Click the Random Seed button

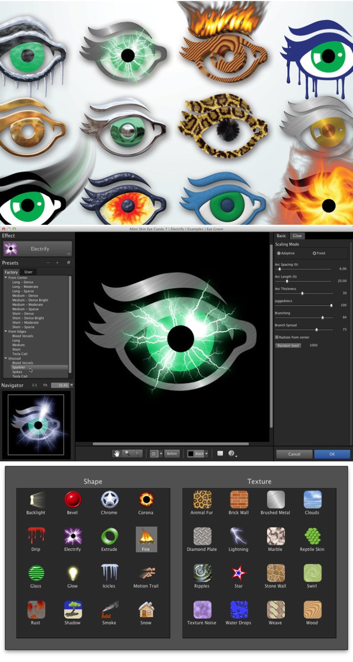point(288,346)
